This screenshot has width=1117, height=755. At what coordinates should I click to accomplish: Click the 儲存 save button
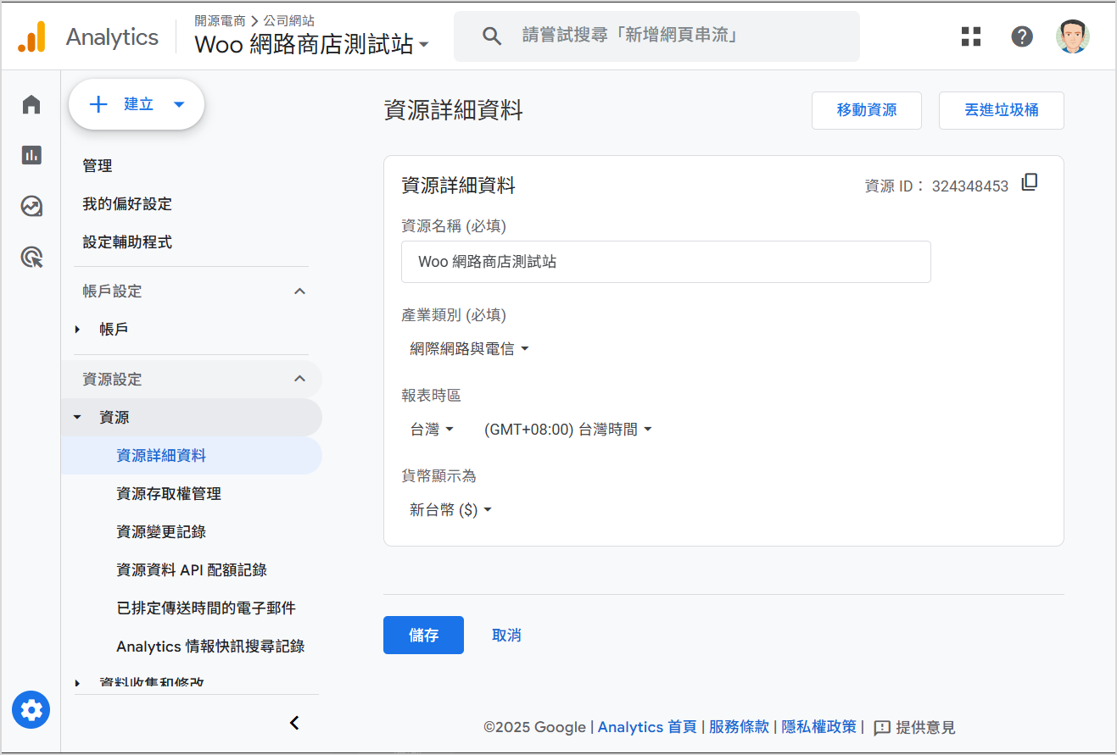(x=423, y=636)
